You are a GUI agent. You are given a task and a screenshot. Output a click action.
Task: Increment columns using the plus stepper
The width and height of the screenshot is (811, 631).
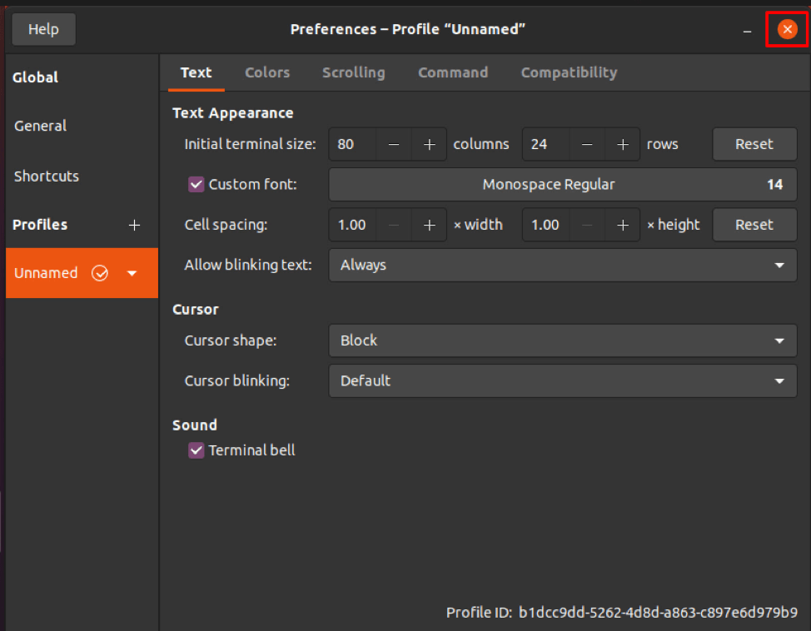coord(429,144)
